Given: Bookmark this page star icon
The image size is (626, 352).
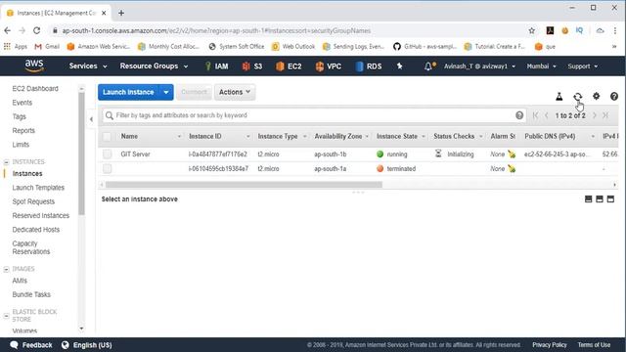Looking at the screenshot, I should [x=531, y=30].
